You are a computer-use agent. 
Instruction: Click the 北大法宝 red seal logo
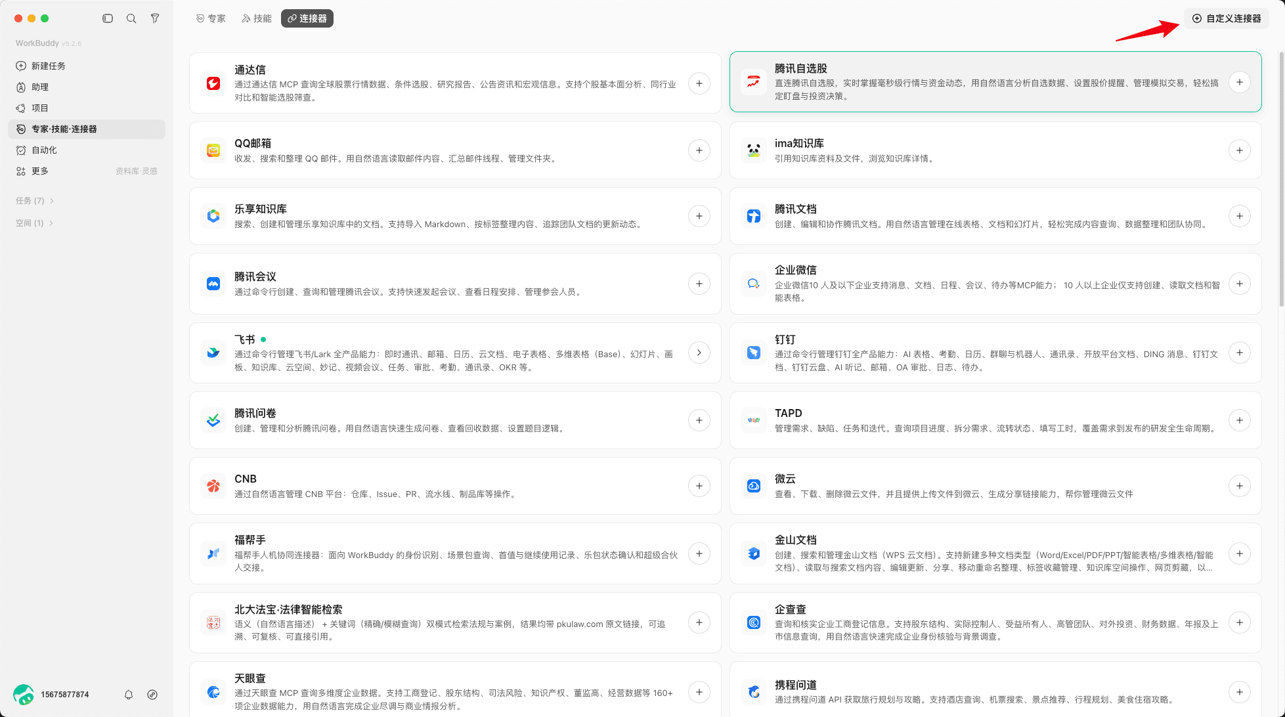coord(213,622)
